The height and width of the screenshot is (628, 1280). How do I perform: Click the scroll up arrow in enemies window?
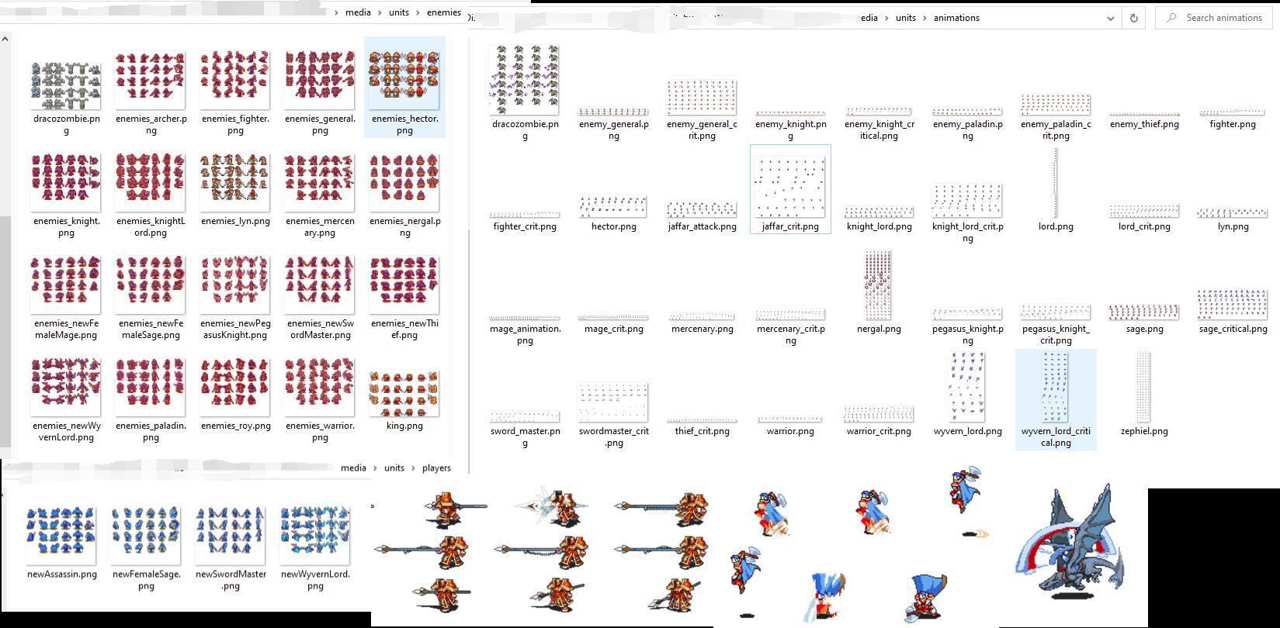(5, 39)
